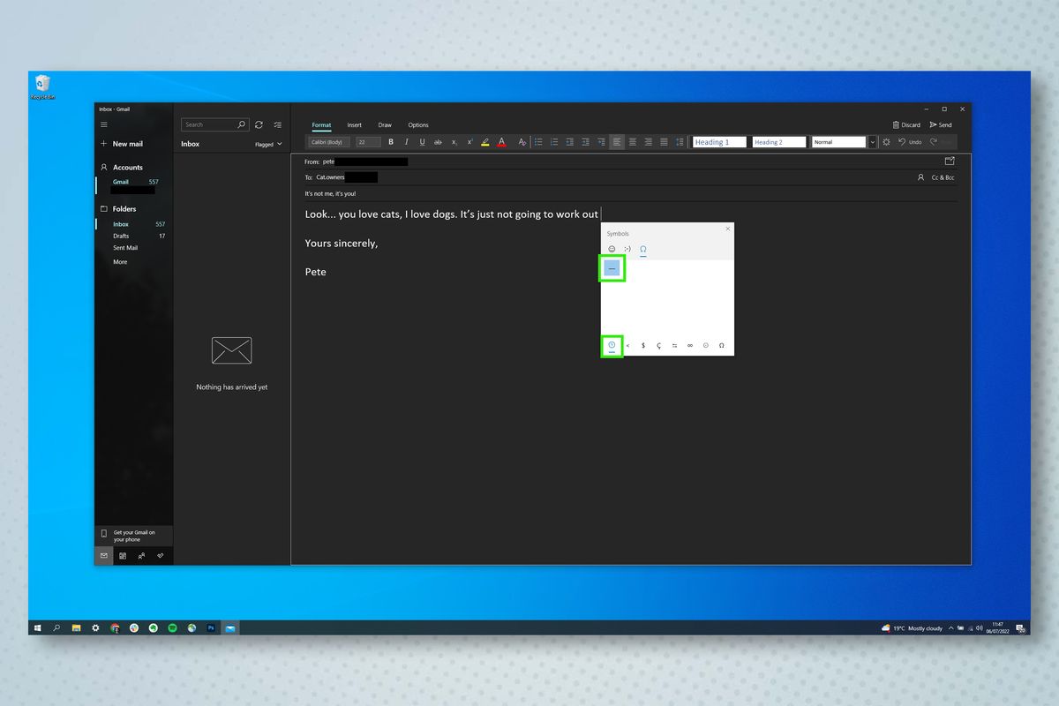Viewport: 1059px width, 706px height.
Task: Open the Flagged filter dropdown
Action: (x=269, y=144)
